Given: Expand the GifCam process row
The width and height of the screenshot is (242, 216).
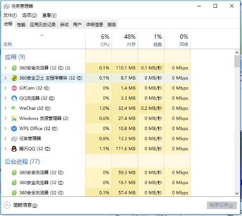Looking at the screenshot, I should (5, 88).
